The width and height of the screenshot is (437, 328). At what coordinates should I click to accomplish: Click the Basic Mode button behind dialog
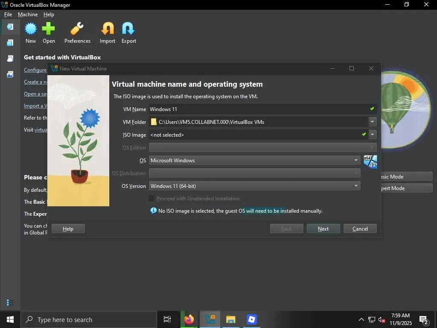coord(407,176)
